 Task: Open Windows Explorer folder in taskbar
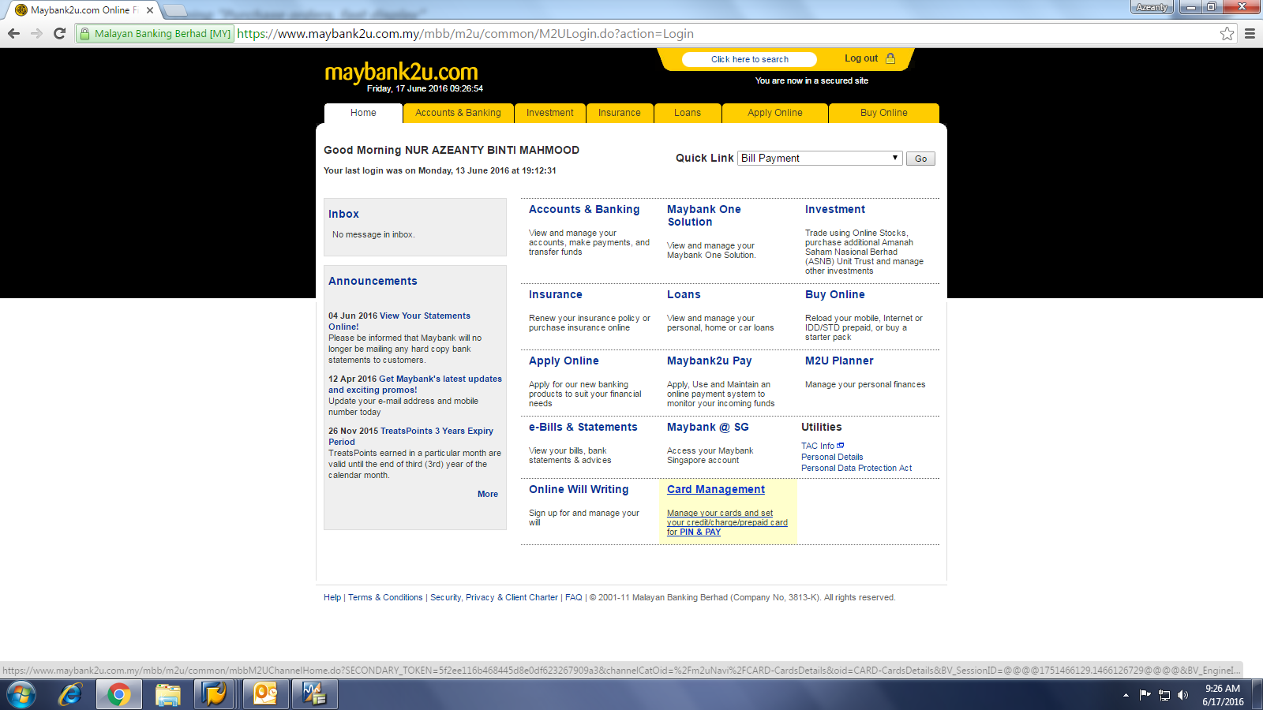(x=167, y=695)
